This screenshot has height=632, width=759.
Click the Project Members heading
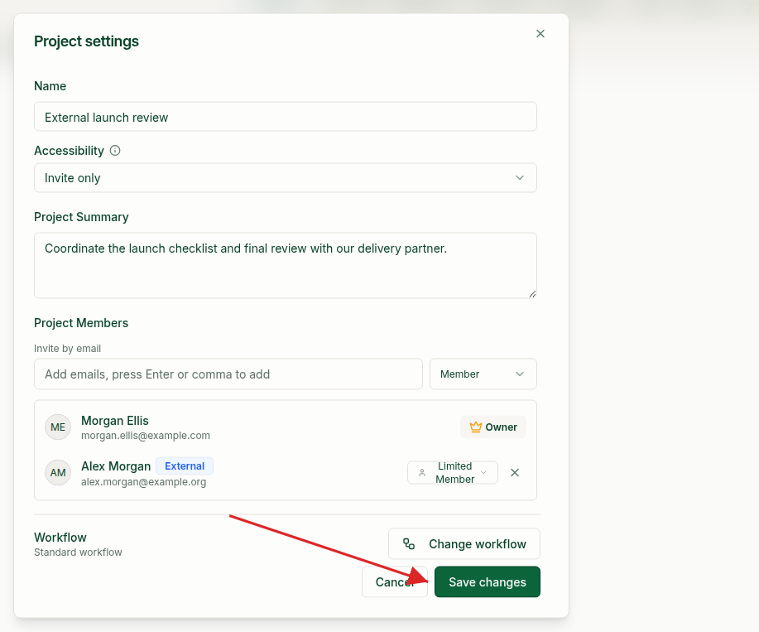click(x=81, y=323)
